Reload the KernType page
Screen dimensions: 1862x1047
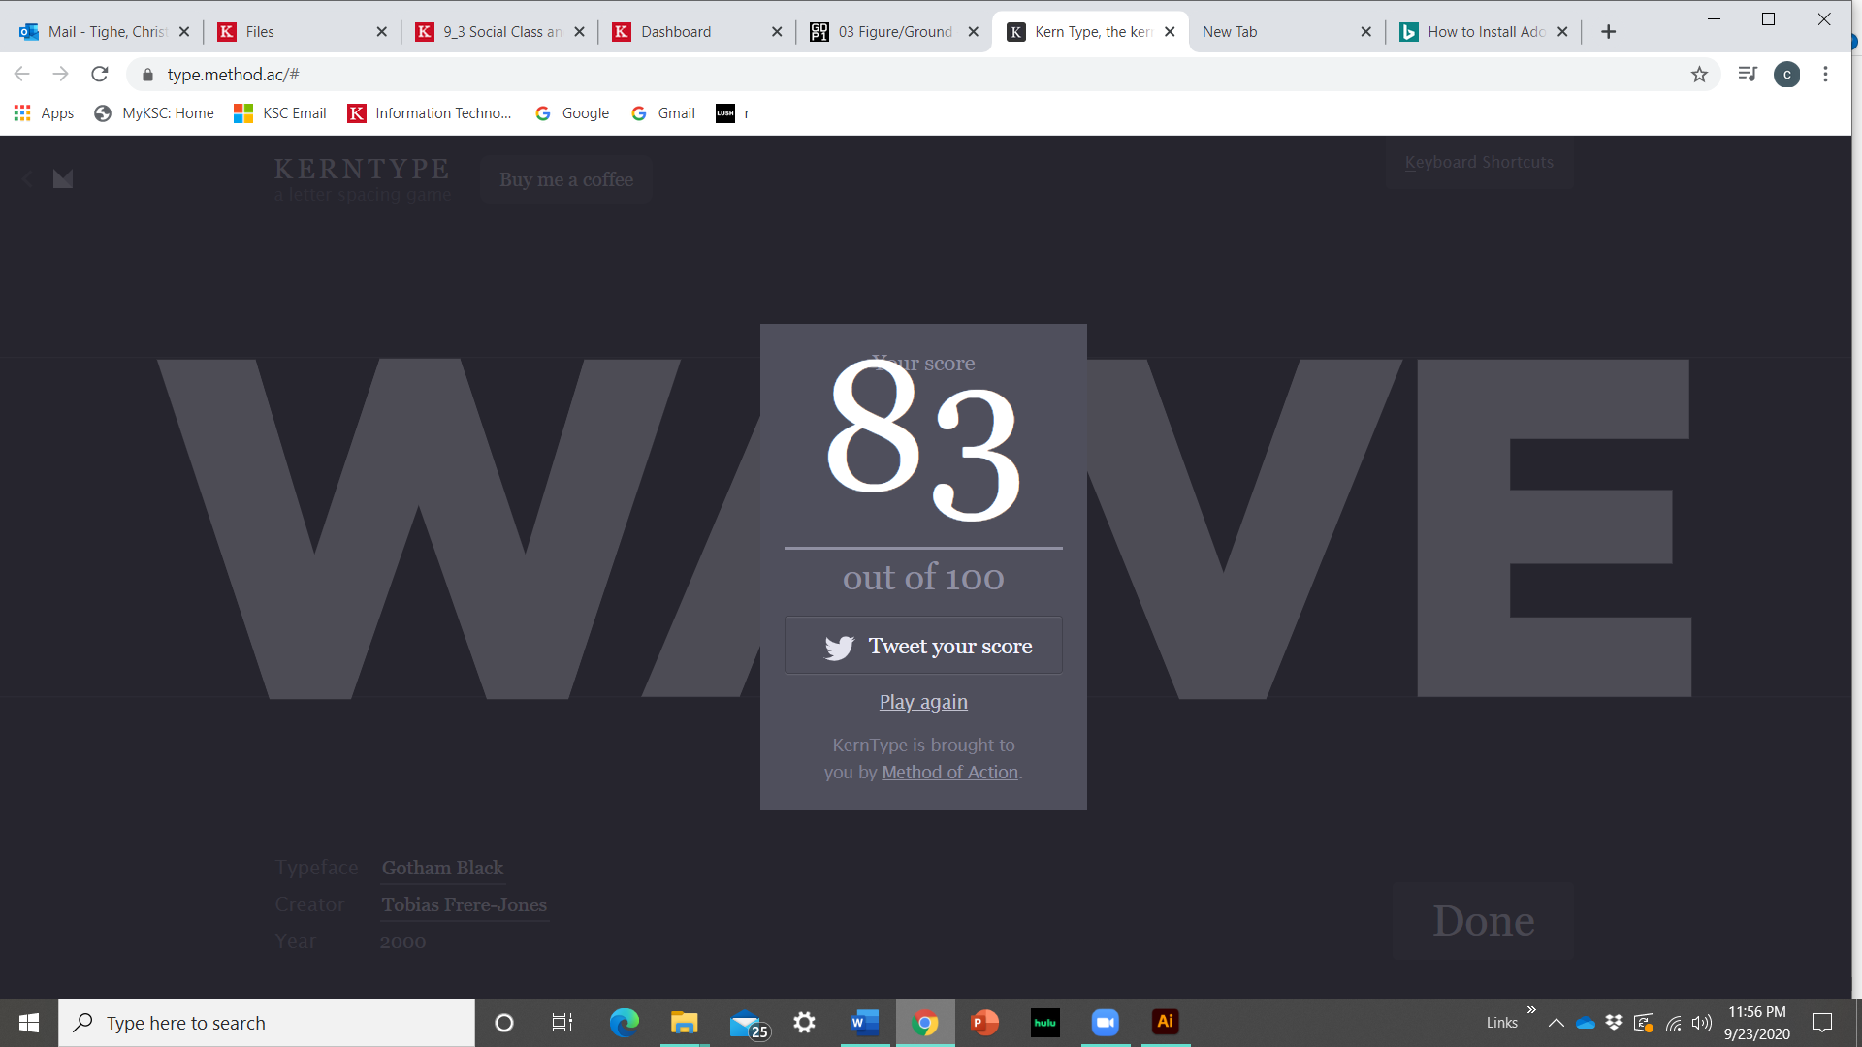tap(100, 75)
